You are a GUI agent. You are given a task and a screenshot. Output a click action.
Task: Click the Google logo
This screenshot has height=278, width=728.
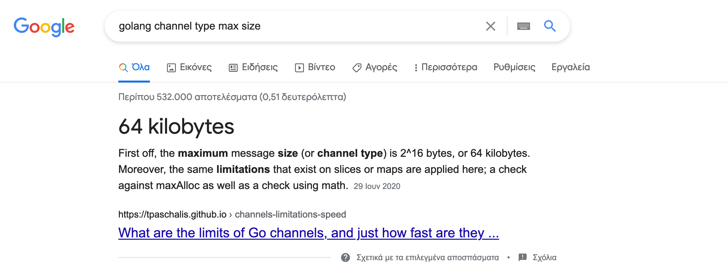[x=44, y=27]
